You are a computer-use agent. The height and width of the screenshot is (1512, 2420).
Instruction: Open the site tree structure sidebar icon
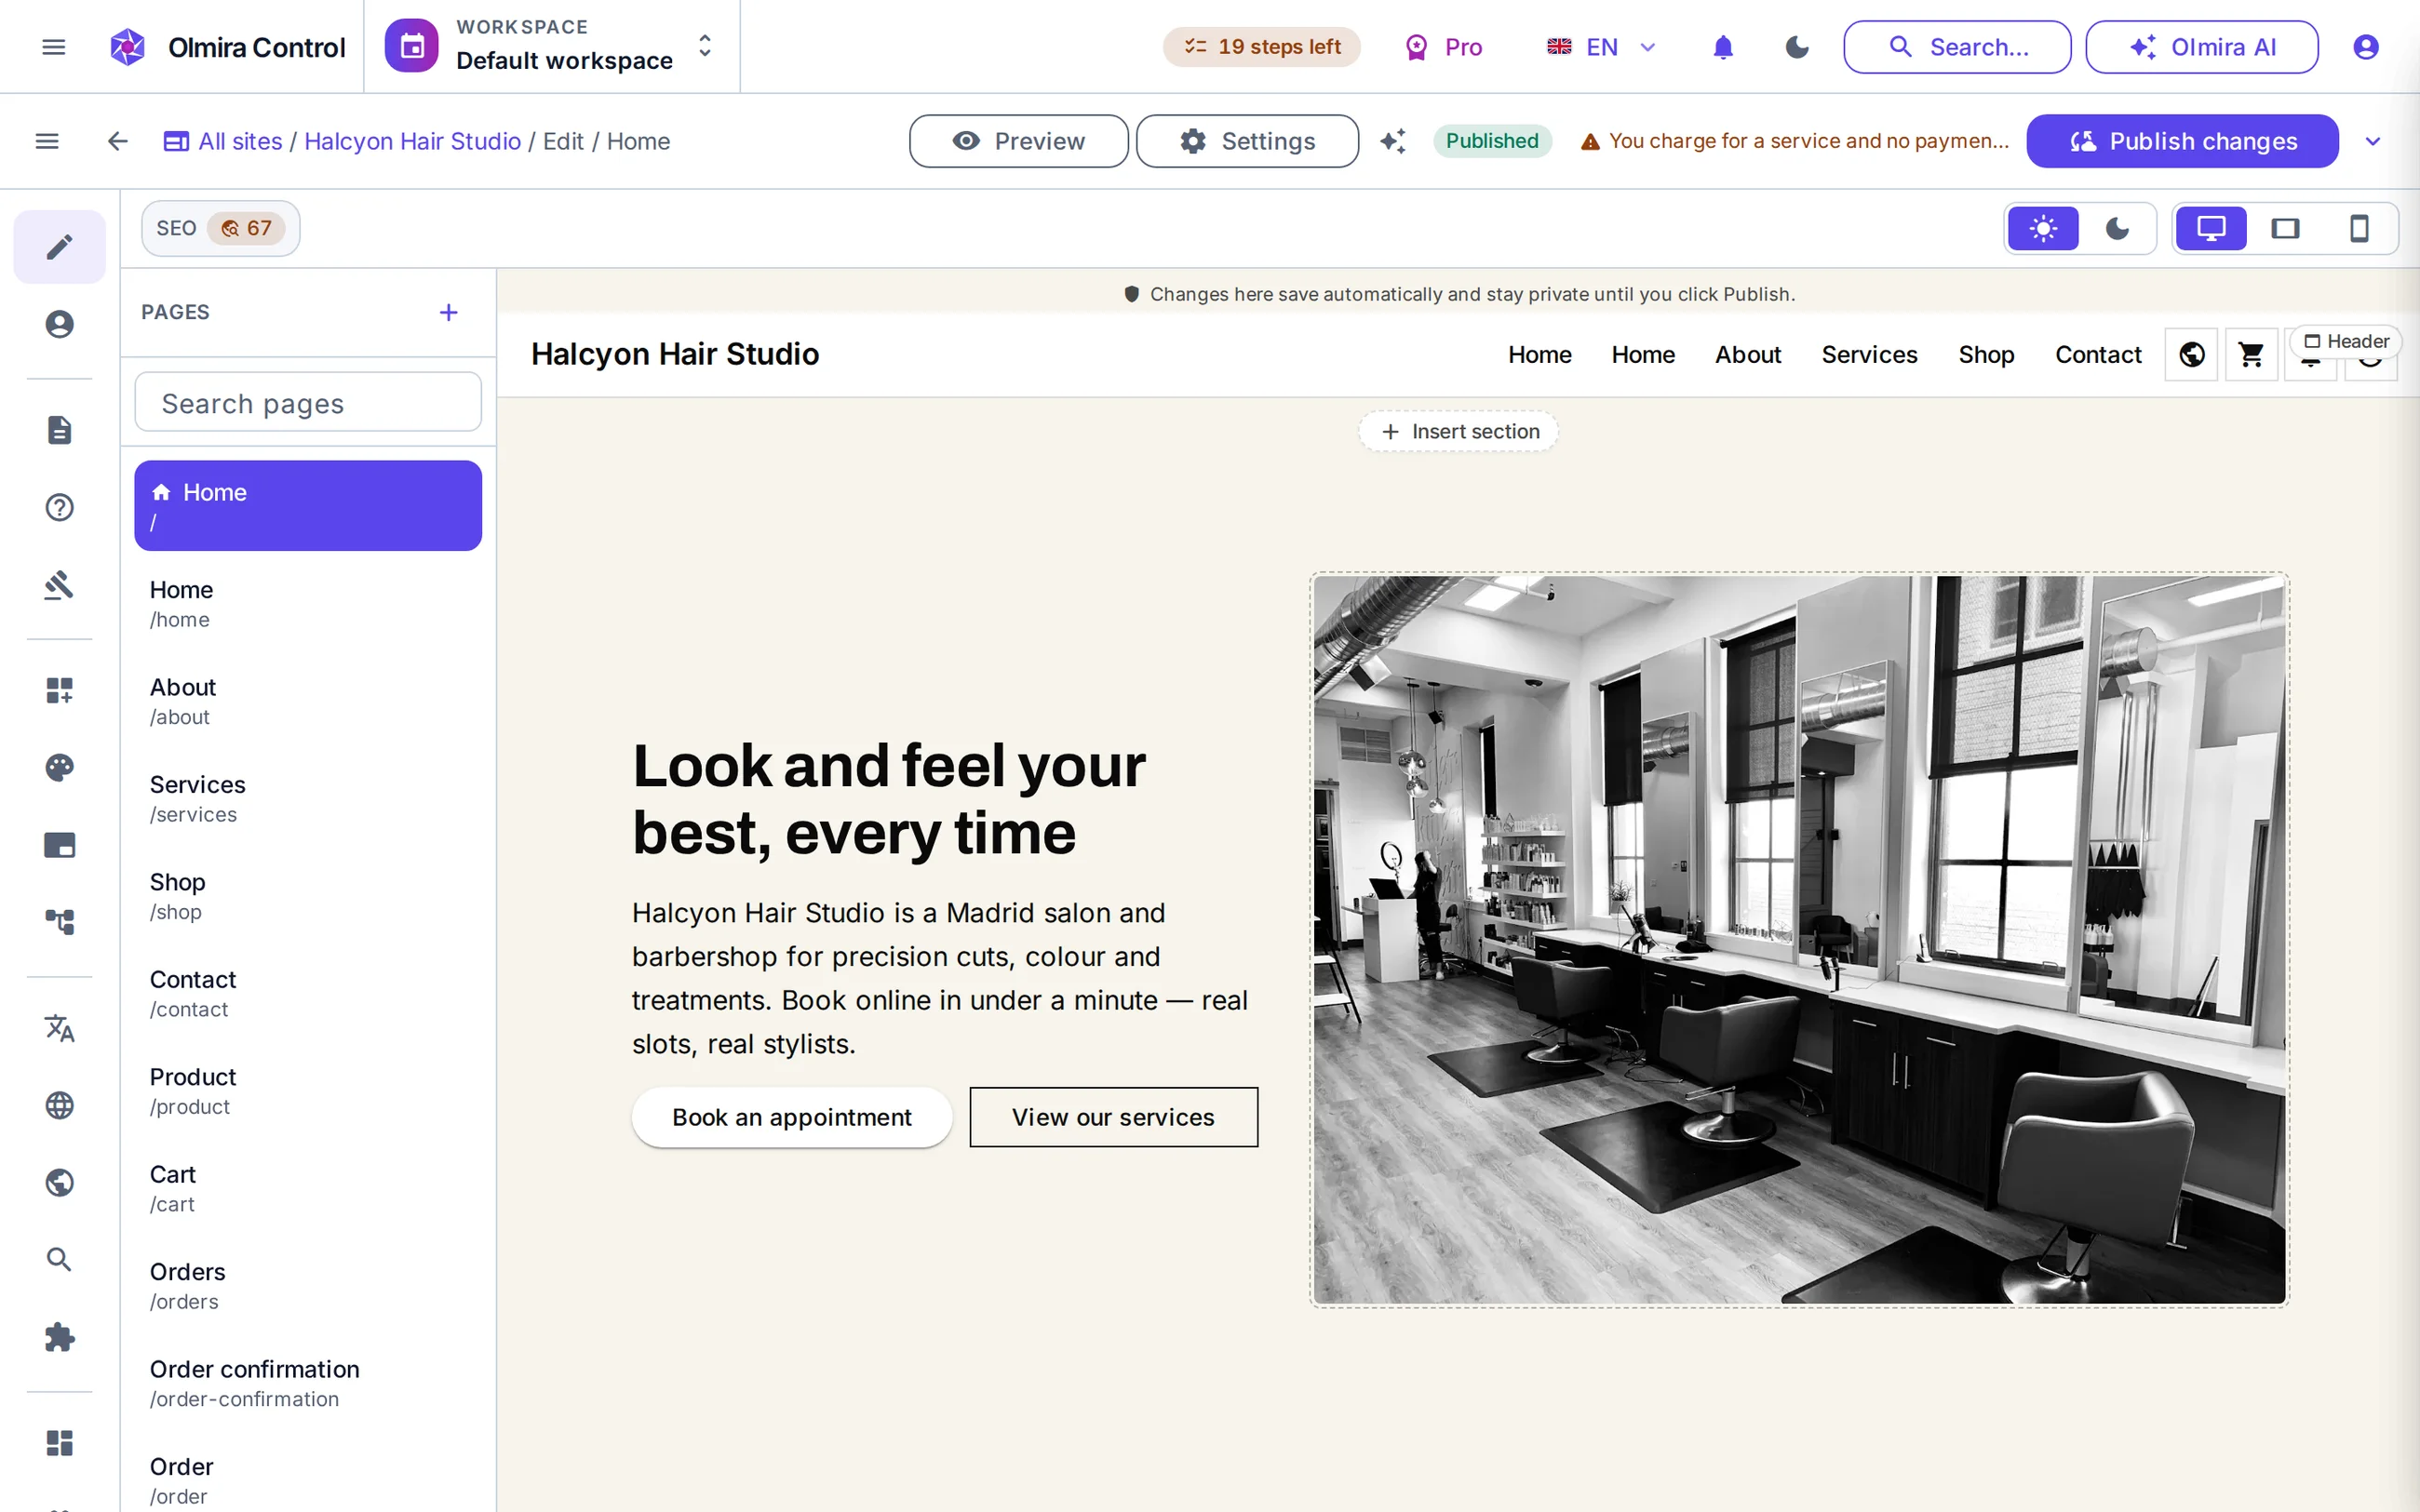59,922
